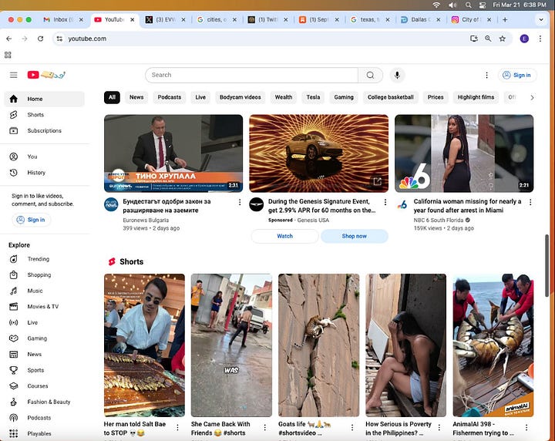This screenshot has width=555, height=441.
Task: Open YouTube settings three-dot menu
Action: 486,75
